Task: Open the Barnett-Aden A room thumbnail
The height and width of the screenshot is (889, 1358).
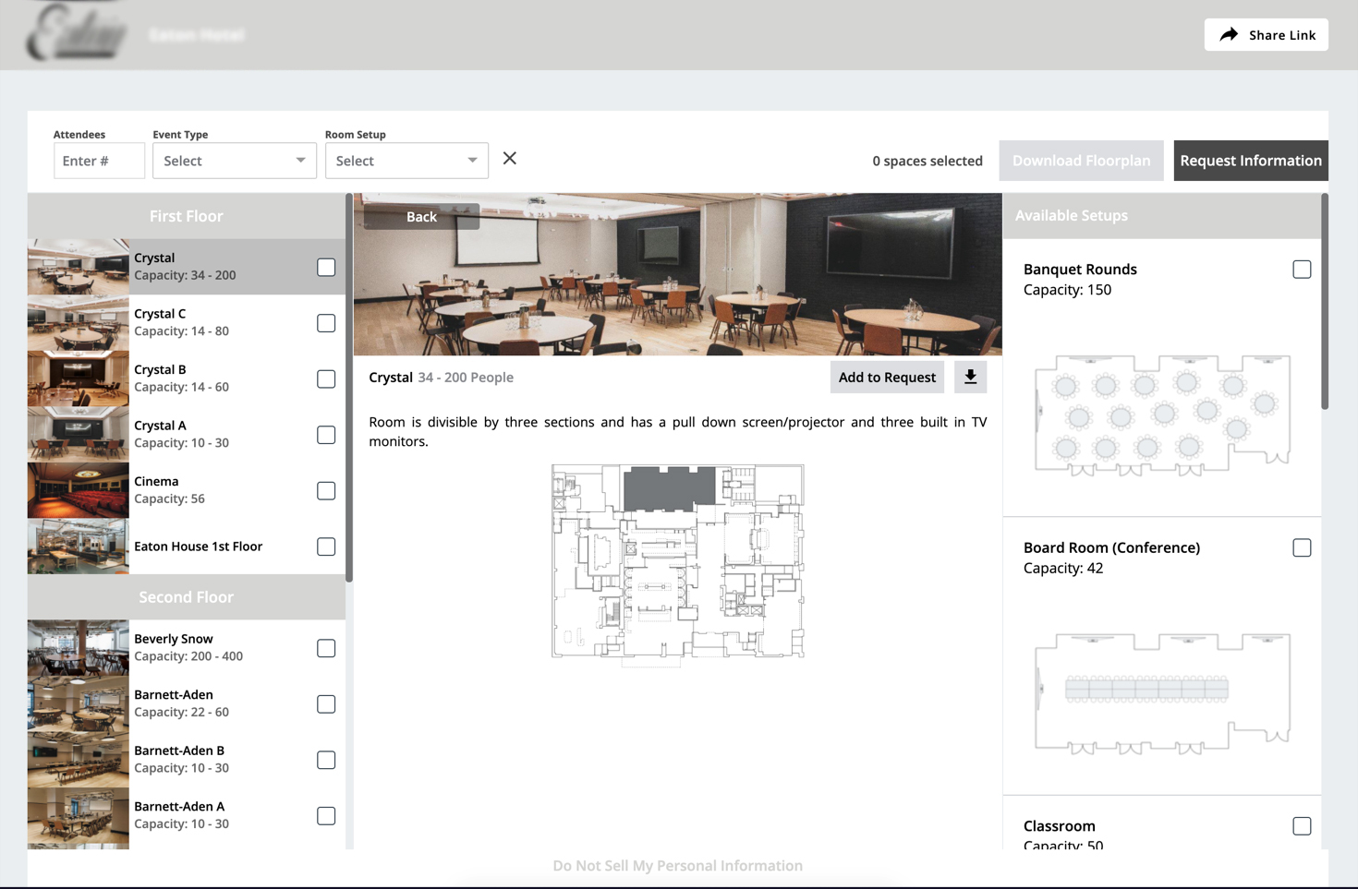Action: (79, 816)
